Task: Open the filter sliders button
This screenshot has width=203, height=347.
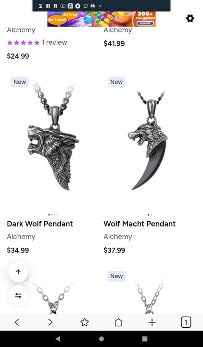Action: point(18,295)
